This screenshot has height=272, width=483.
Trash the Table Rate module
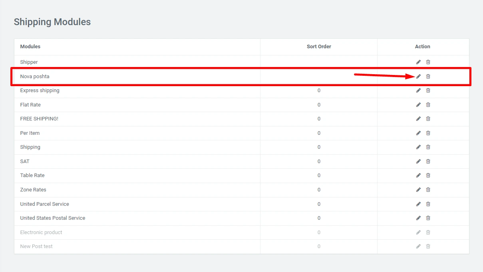tap(428, 175)
